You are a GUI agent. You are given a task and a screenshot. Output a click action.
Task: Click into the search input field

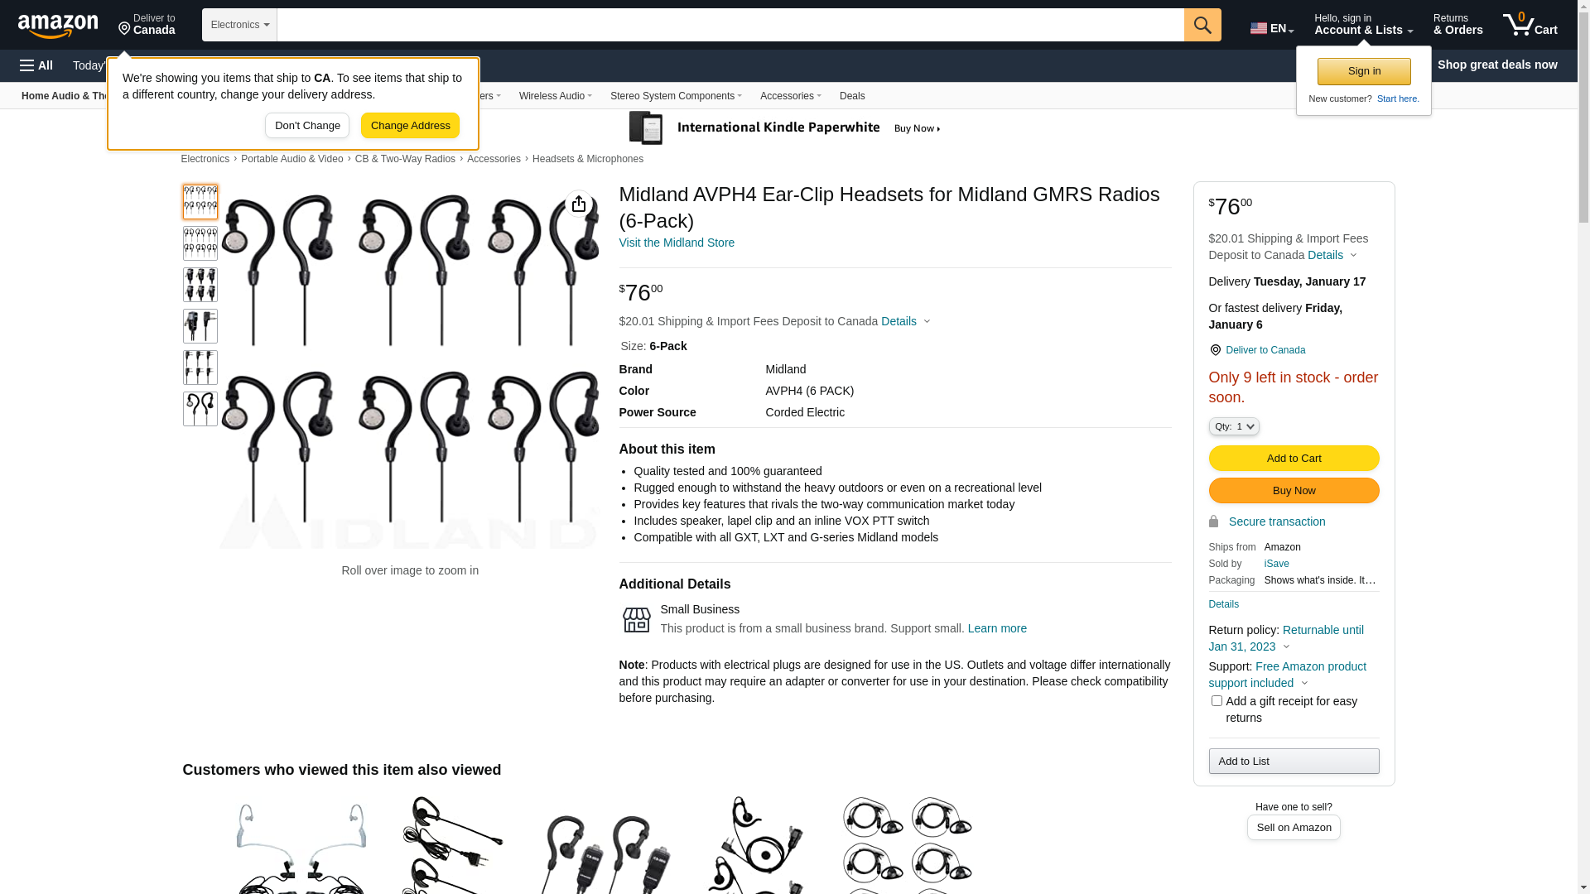(x=730, y=25)
